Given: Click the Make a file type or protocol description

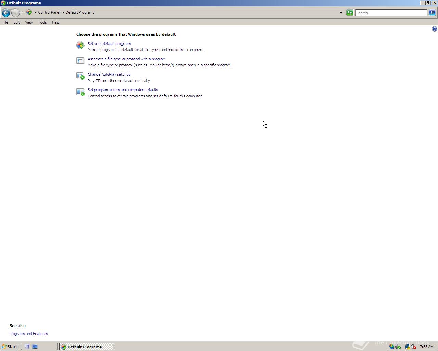Looking at the screenshot, I should 159,65.
